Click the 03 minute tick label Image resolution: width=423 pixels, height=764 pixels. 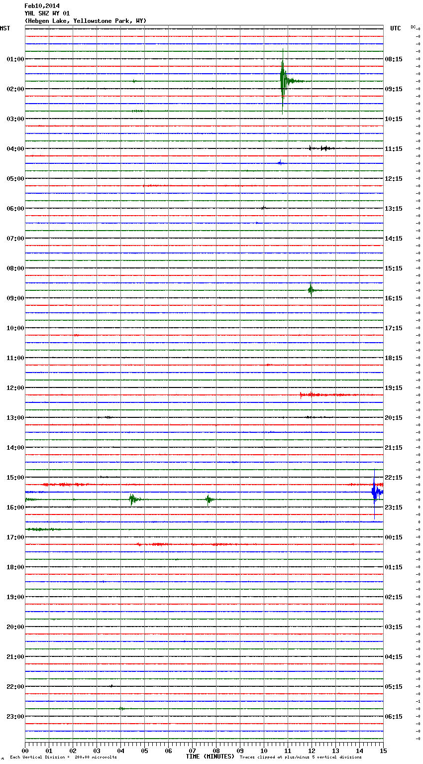(97, 751)
